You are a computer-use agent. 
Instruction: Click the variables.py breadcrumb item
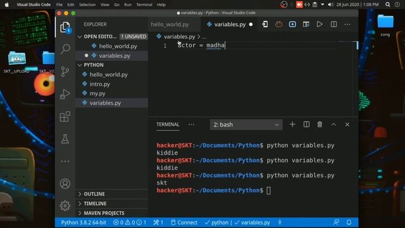coord(179,37)
